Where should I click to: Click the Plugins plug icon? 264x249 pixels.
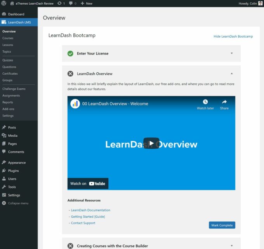(x=4, y=171)
